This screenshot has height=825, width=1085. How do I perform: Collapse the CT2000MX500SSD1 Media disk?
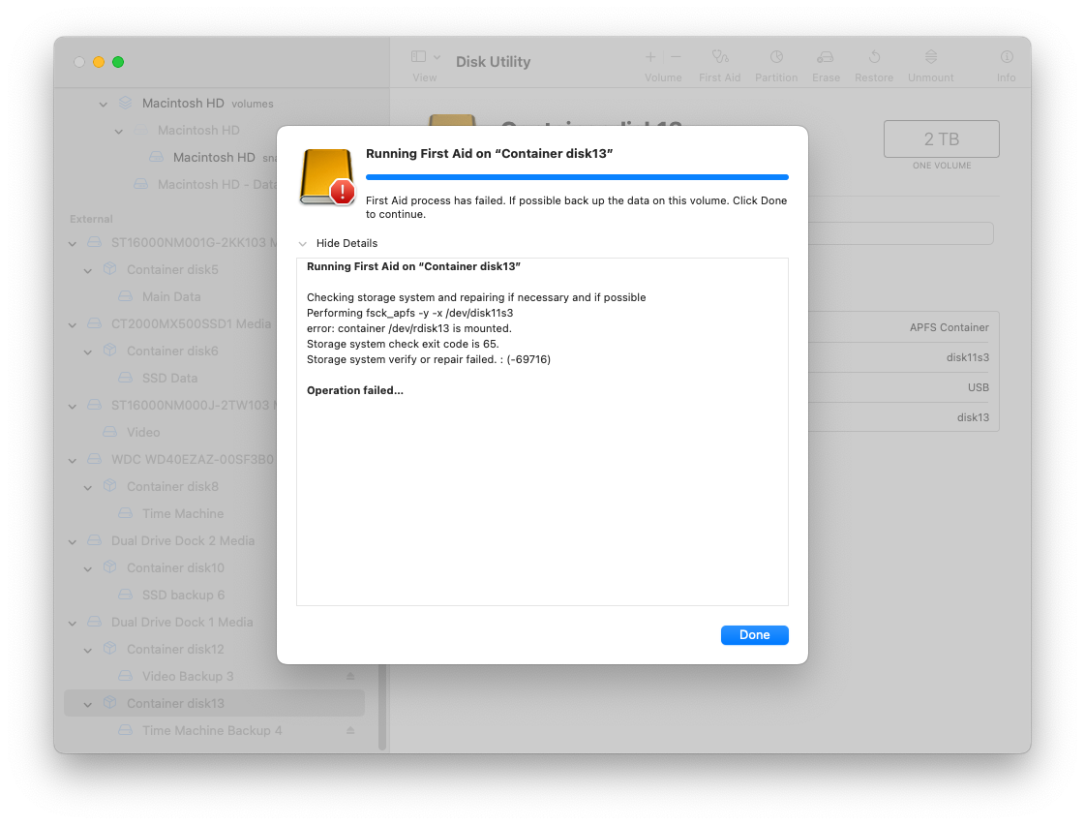pos(73,324)
